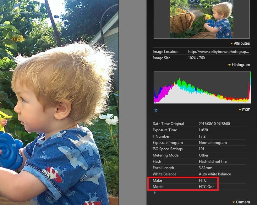
Task: Expand the blue triangle below Model row
Action: 155,192
